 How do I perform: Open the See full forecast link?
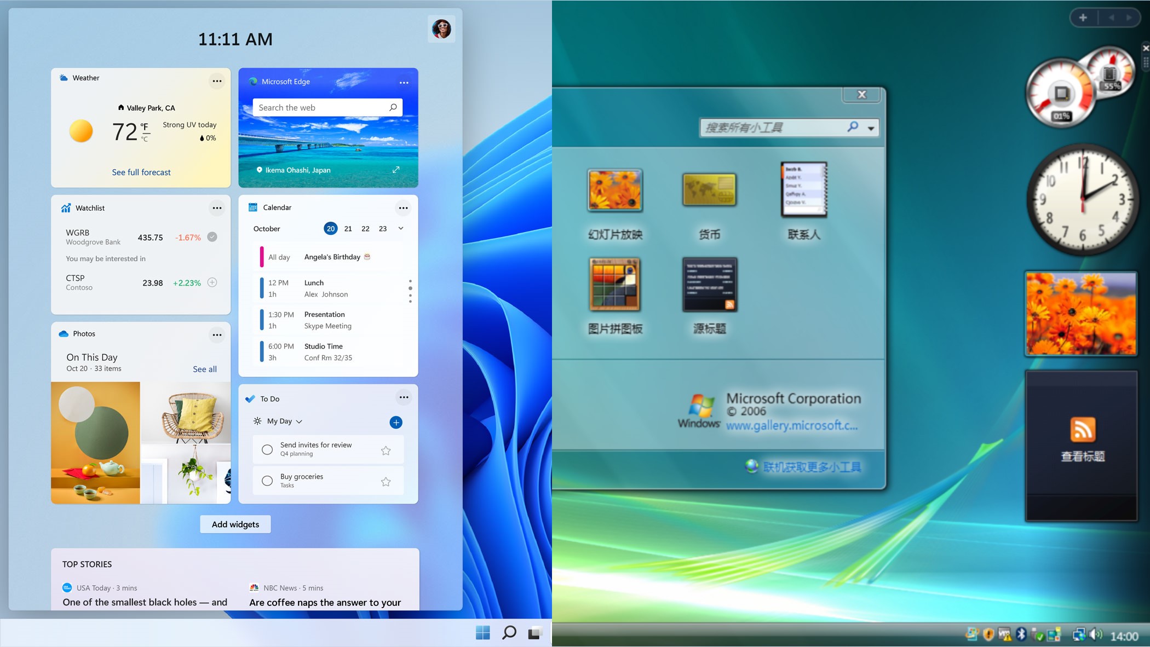click(x=141, y=172)
